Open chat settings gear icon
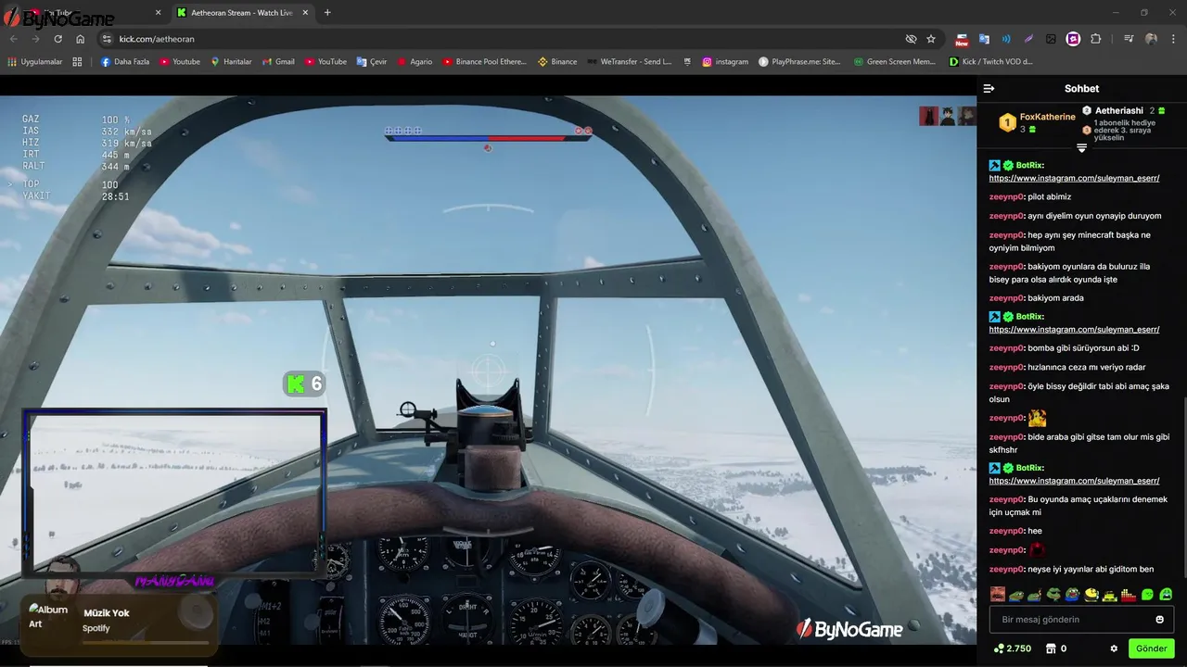 click(1114, 648)
